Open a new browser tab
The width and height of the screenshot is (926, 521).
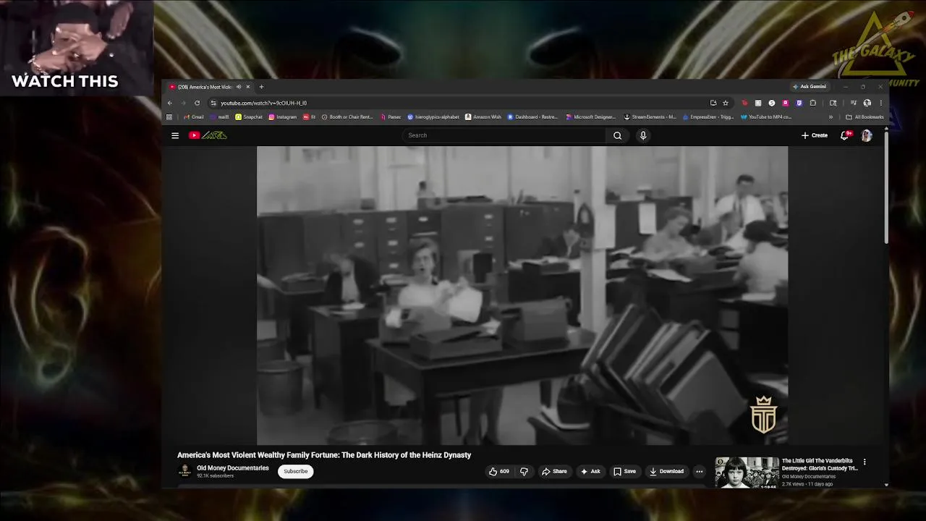coord(261,87)
